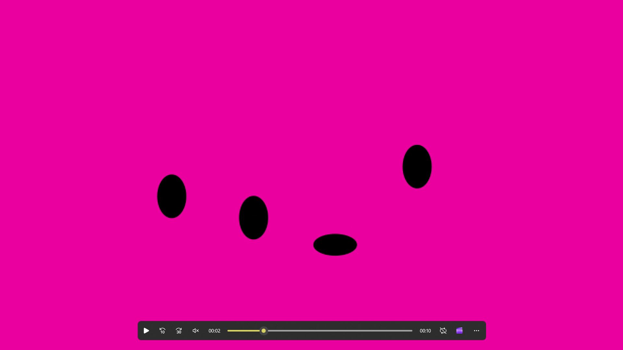Click the middle of the gray unplayed track
The width and height of the screenshot is (623, 350).
339,331
